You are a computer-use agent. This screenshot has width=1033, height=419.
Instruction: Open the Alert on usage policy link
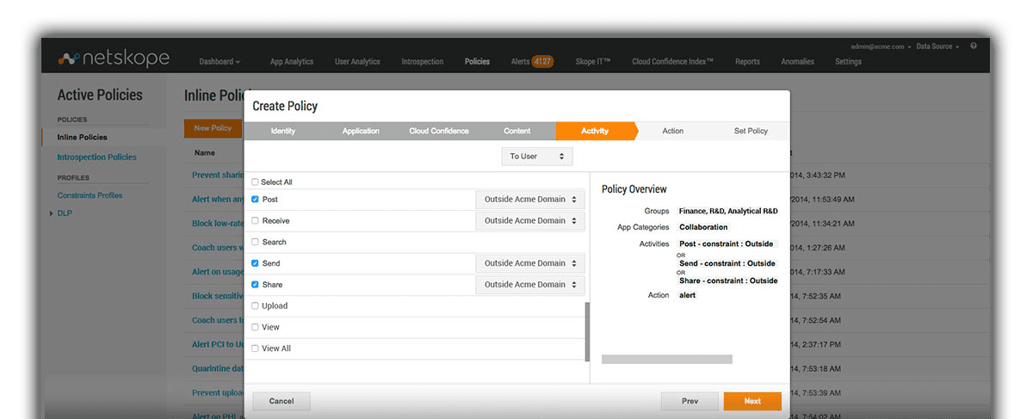point(217,272)
